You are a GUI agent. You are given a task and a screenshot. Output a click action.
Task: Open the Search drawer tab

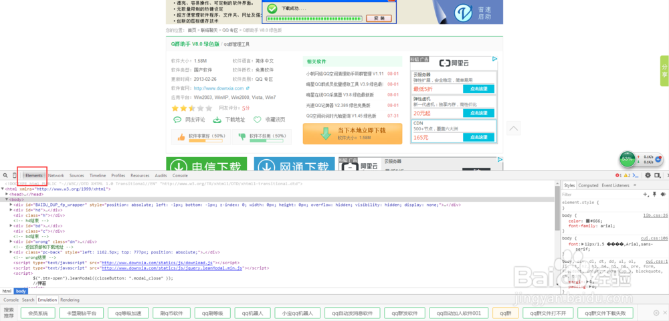click(x=28, y=300)
